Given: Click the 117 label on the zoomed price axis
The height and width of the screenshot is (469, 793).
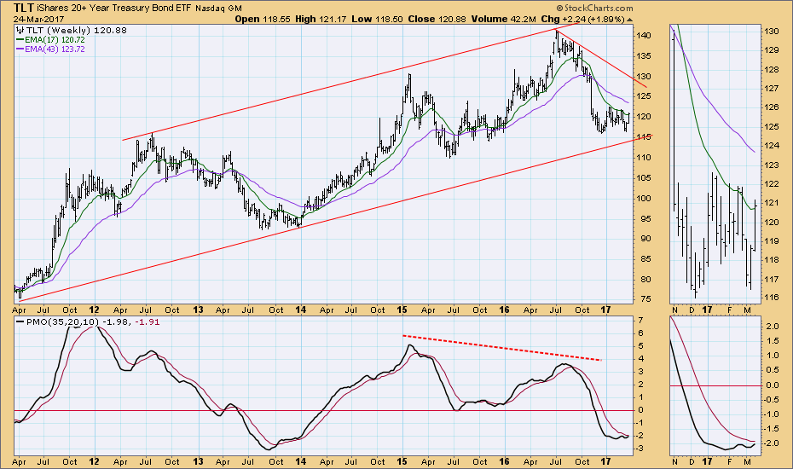Looking at the screenshot, I should pyautogui.click(x=771, y=280).
